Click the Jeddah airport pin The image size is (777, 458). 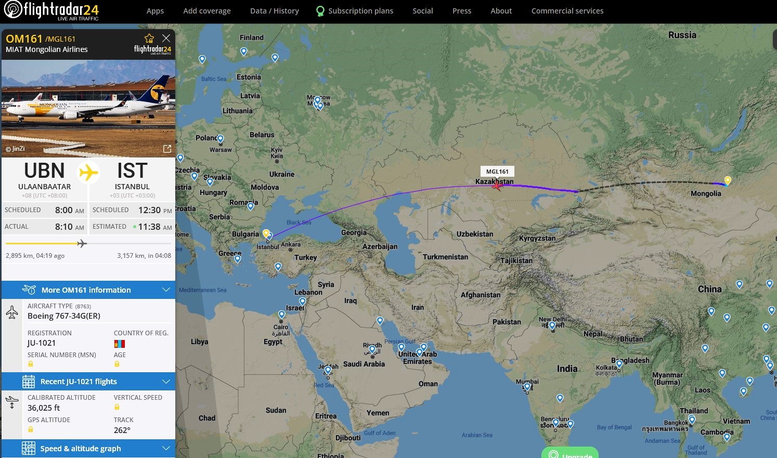pyautogui.click(x=328, y=370)
